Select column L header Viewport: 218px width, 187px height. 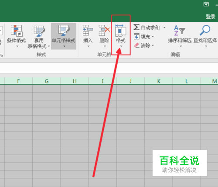[x=187, y=81]
